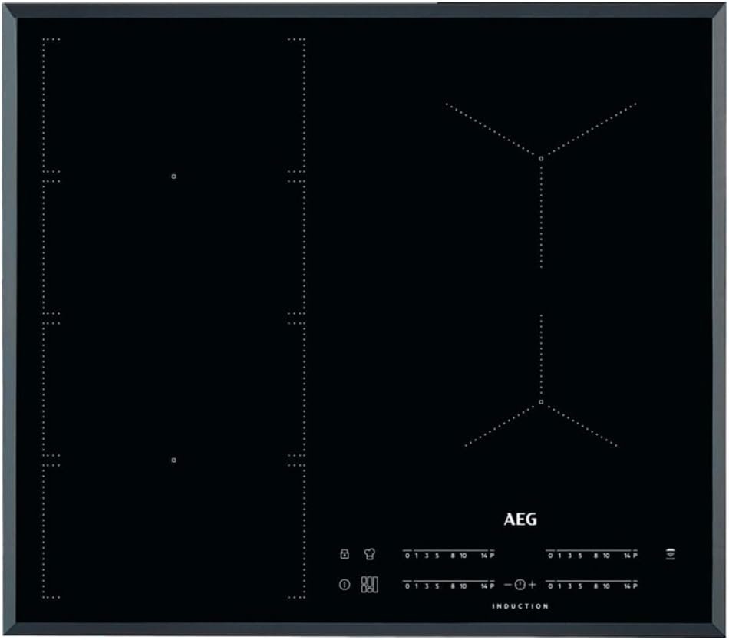This screenshot has height=640, width=729.
Task: Tap the plus timer icon
Action: pyautogui.click(x=531, y=584)
